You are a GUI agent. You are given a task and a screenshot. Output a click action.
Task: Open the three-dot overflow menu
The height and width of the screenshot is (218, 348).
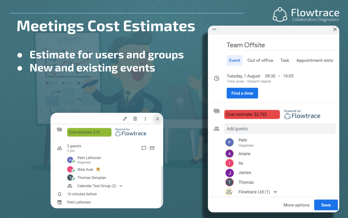pyautogui.click(x=145, y=119)
